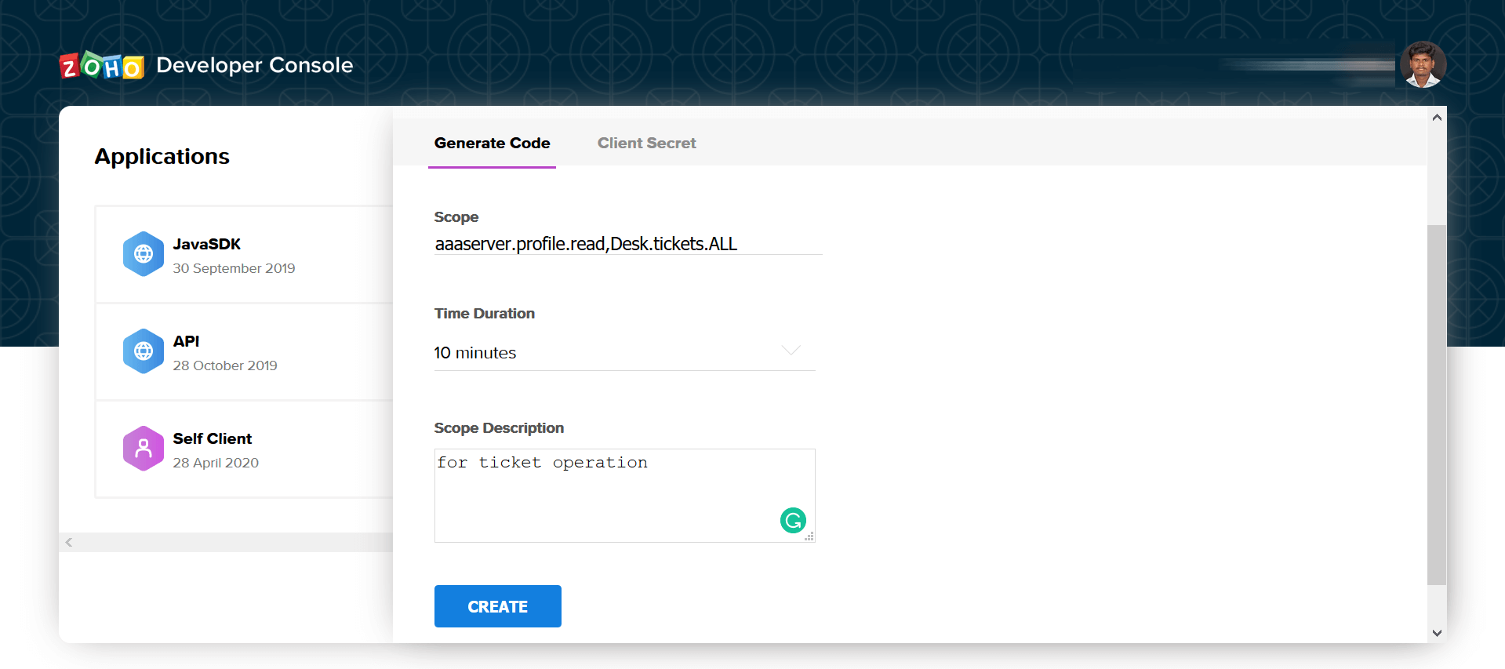Image resolution: width=1505 pixels, height=669 pixels.
Task: Click the JavaSDK globe hexagon icon
Action: point(144,254)
